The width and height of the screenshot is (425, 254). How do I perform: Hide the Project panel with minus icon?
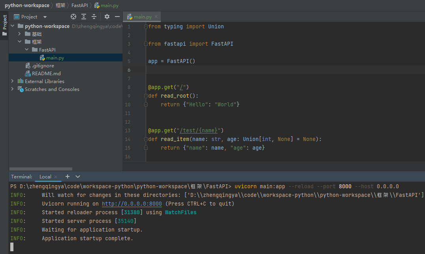[117, 17]
